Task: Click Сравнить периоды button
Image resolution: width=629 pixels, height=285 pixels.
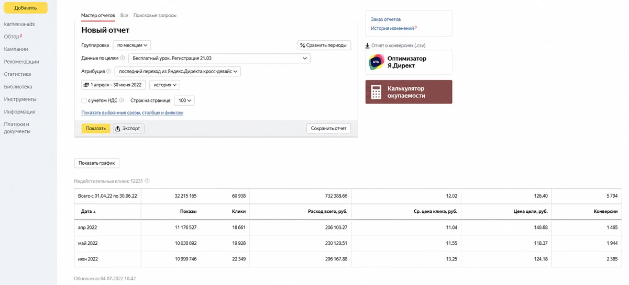Action: pos(324,45)
